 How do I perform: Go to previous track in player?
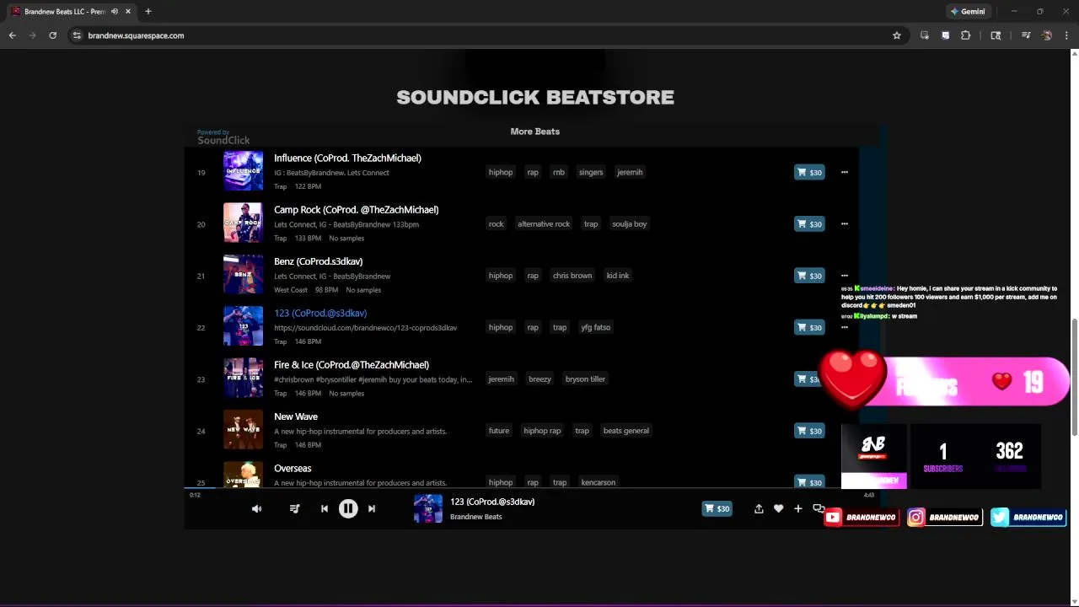tap(325, 508)
